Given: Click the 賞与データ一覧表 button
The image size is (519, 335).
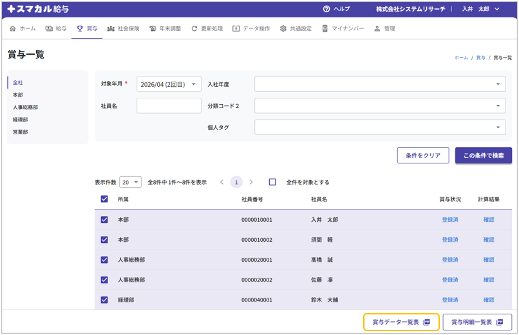Looking at the screenshot, I should point(401,322).
